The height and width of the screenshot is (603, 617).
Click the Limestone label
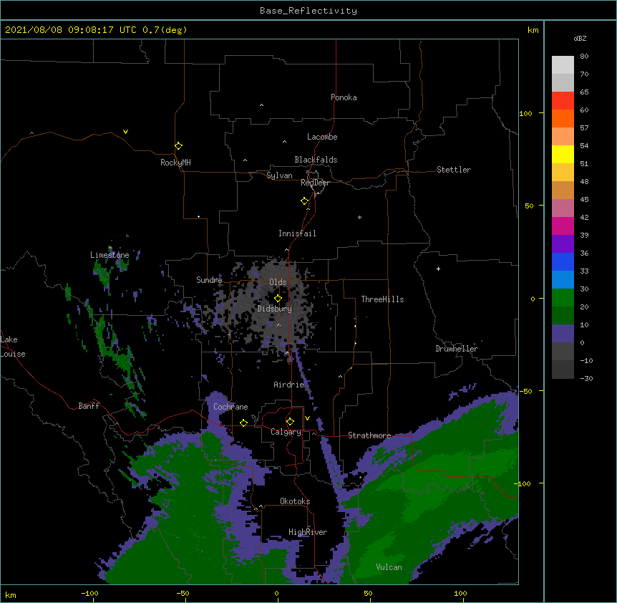point(110,255)
